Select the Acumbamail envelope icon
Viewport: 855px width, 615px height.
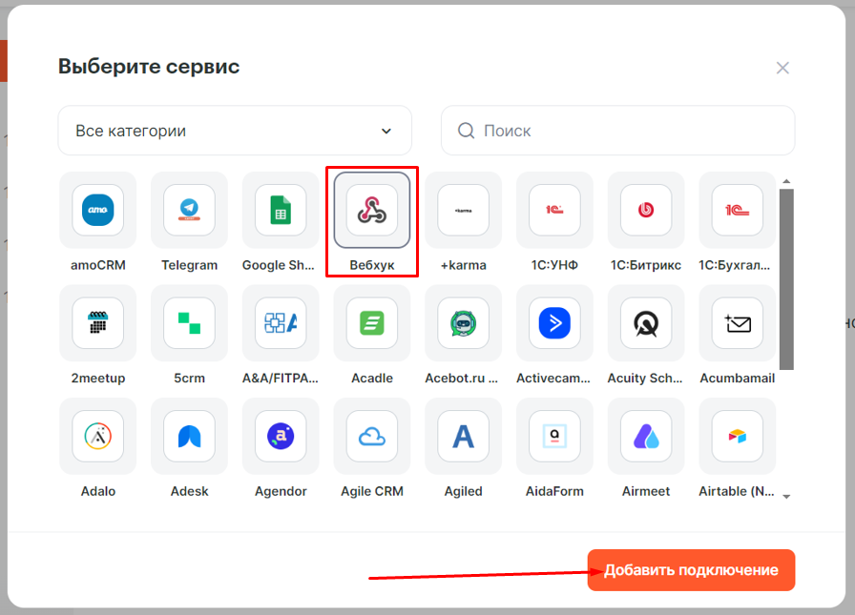click(737, 323)
